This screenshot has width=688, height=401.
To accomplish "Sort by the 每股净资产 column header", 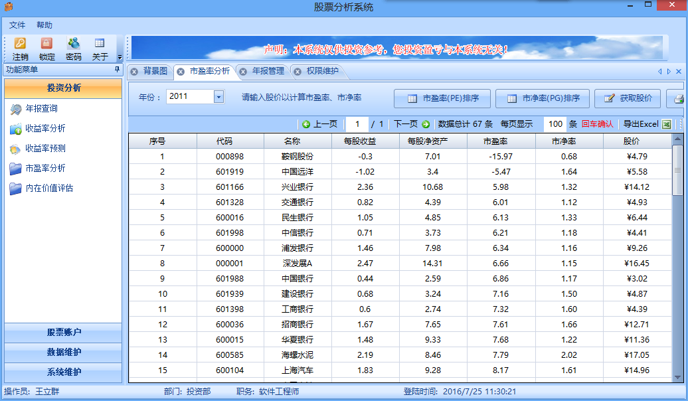I will pyautogui.click(x=433, y=141).
